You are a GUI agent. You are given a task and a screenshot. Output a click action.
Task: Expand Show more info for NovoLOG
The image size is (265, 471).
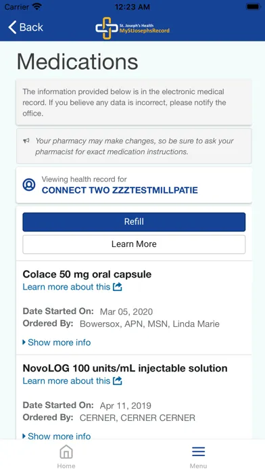tap(57, 436)
